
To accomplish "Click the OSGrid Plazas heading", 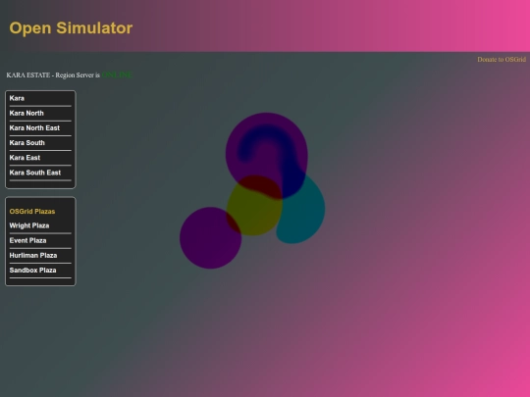I will pyautogui.click(x=32, y=212).
